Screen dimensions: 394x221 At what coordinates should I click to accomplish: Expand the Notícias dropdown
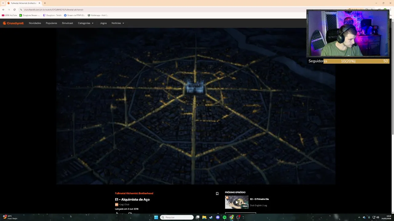[x=118, y=23]
